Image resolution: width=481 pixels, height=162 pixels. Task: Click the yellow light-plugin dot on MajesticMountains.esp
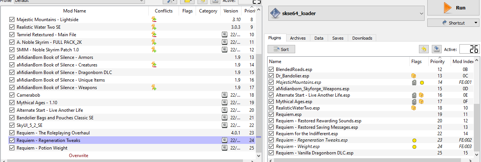[422, 82]
